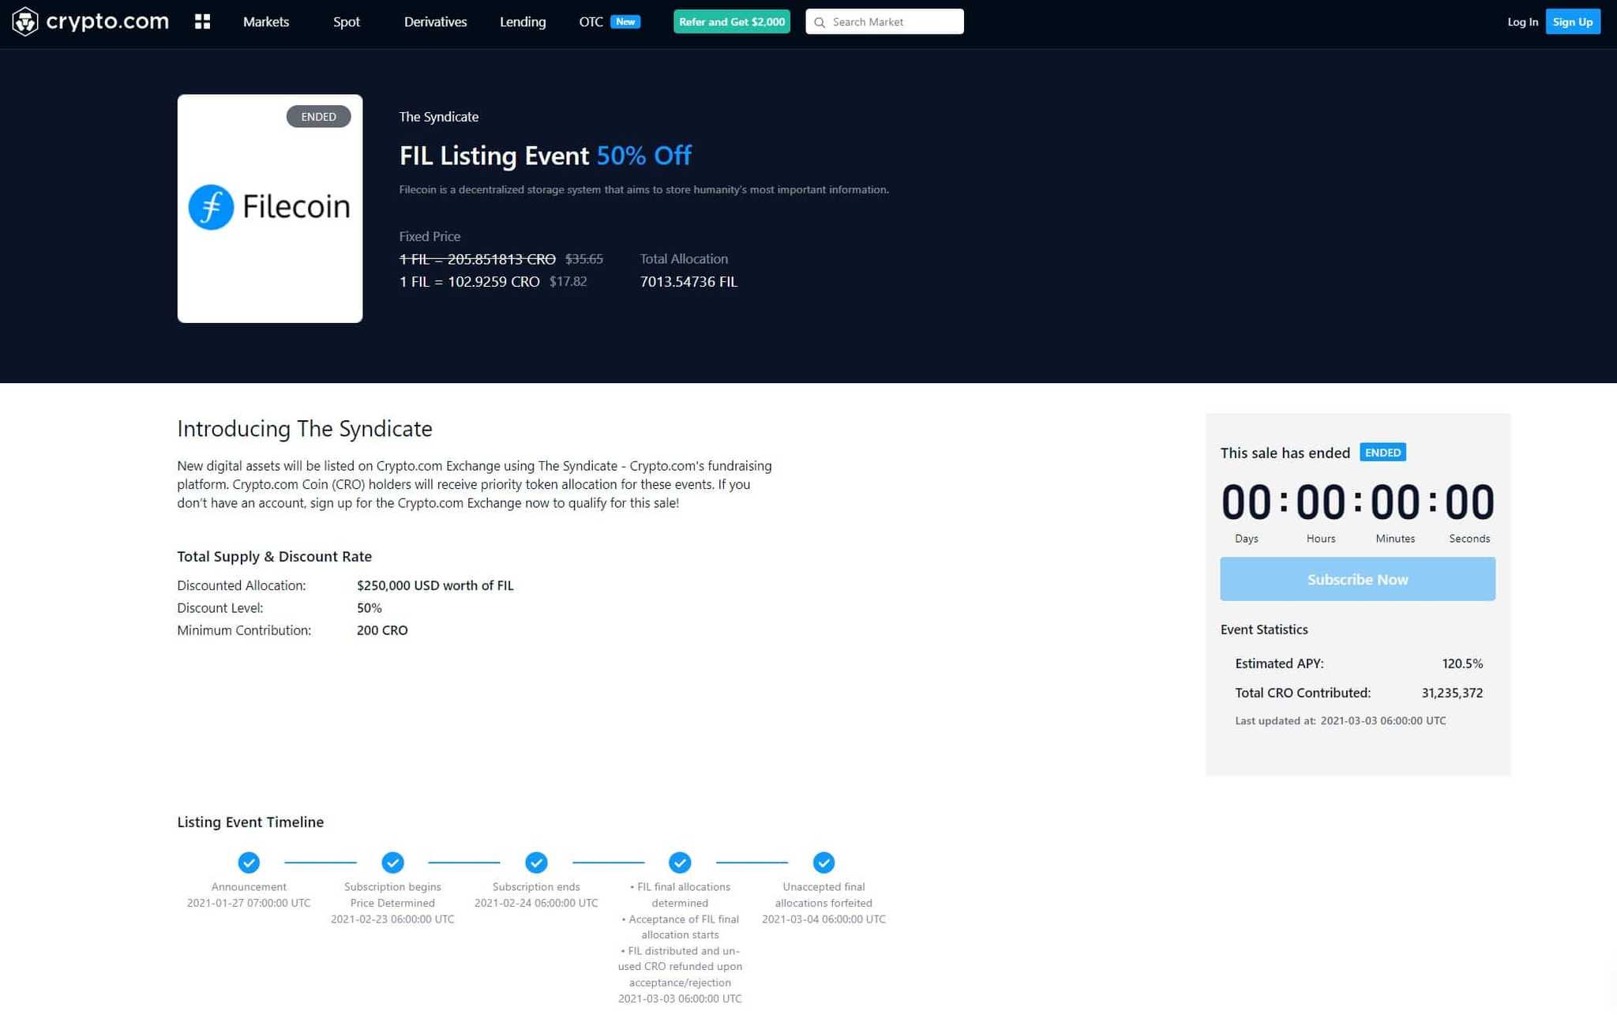The width and height of the screenshot is (1617, 1015).
Task: Open the Spot menu
Action: tap(347, 21)
